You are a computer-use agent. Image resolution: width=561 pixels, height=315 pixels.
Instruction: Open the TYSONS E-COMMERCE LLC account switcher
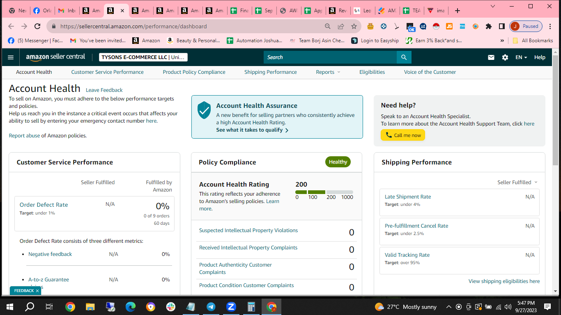[143, 57]
